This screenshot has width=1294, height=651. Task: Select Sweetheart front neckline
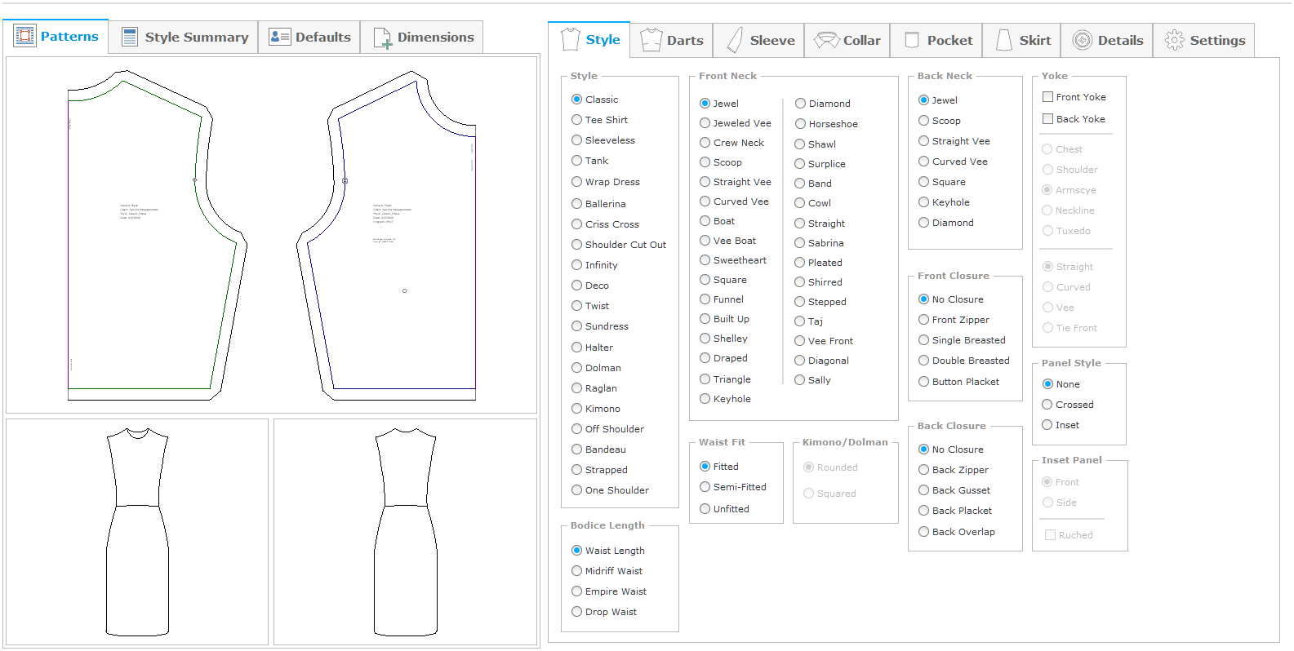coord(705,260)
